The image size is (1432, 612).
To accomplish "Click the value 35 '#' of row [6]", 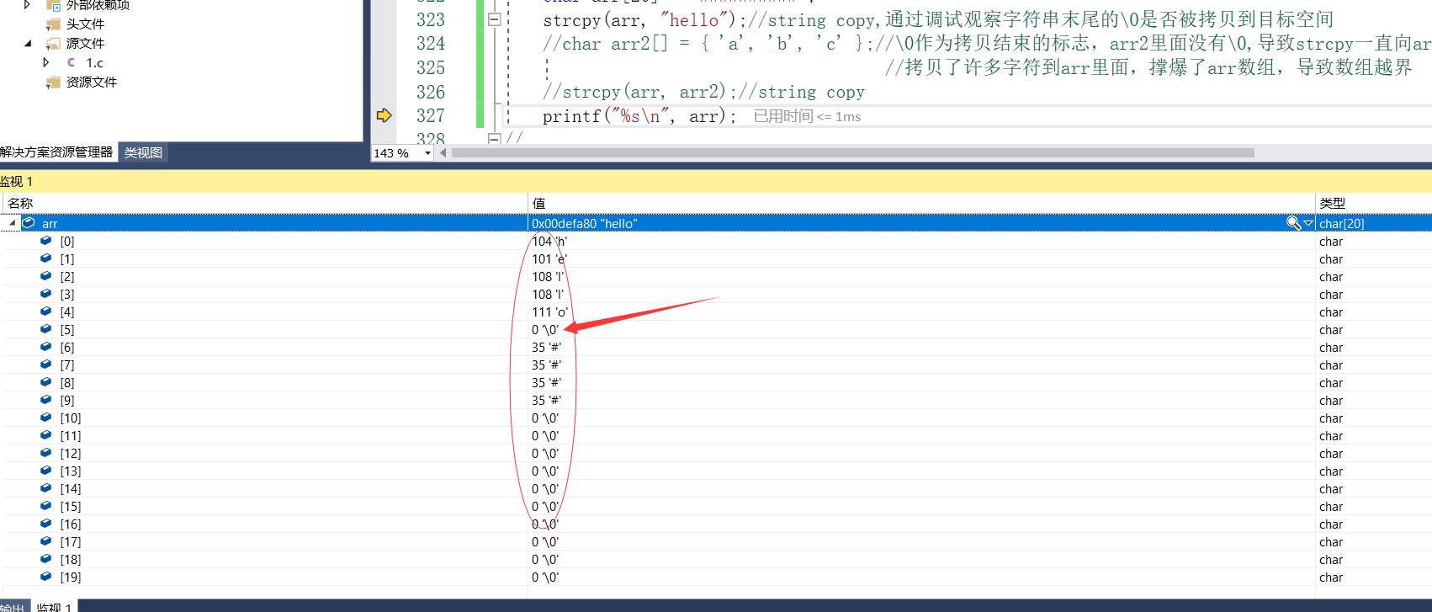I will click(x=547, y=347).
